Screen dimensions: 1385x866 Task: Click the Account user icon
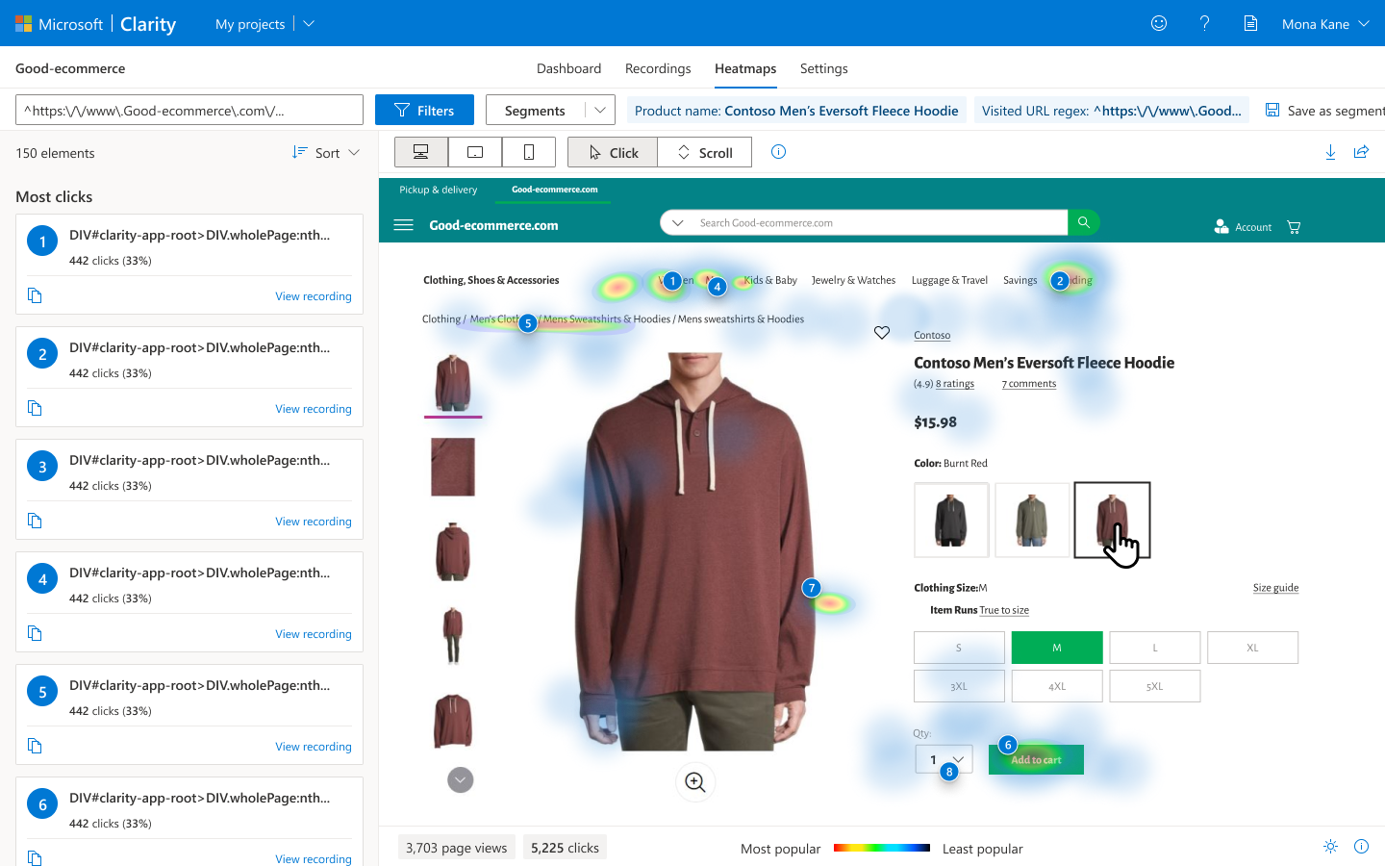[x=1221, y=226]
